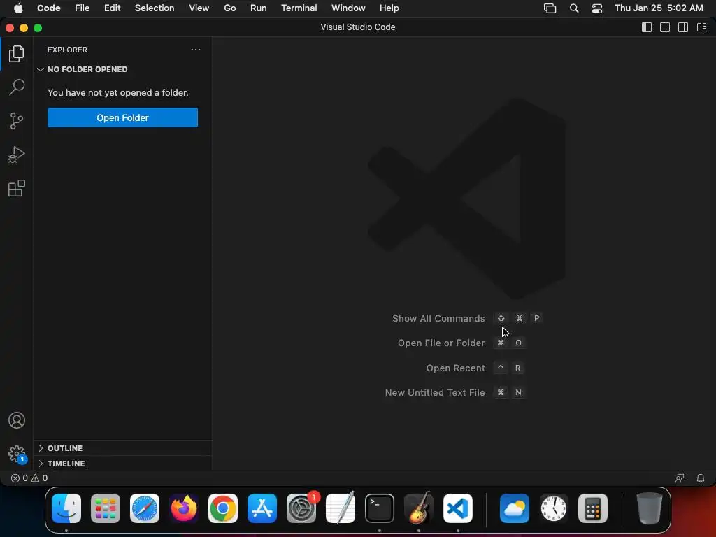
Task: Toggle the bottom panel layout icon
Action: (665, 27)
